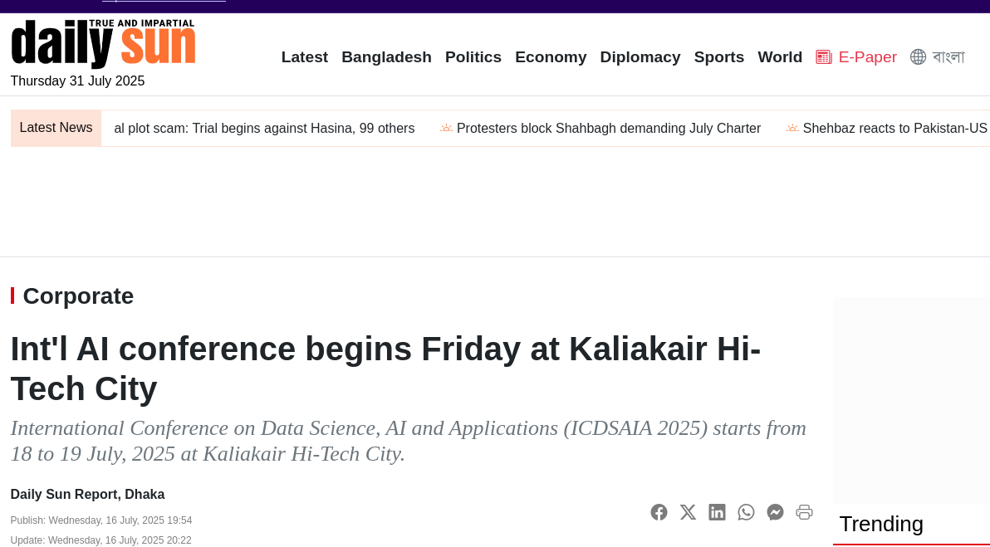Share article on Facebook icon
Image resolution: width=990 pixels, height=547 pixels.
pyautogui.click(x=659, y=512)
